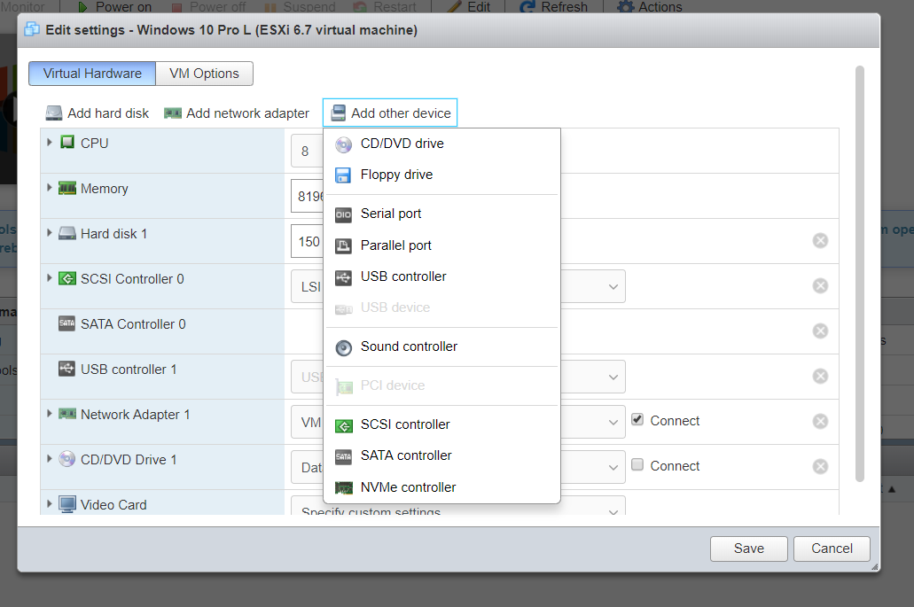Viewport: 914px width, 607px height.
Task: Click the Floppy drive icon in menu
Action: pos(343,175)
